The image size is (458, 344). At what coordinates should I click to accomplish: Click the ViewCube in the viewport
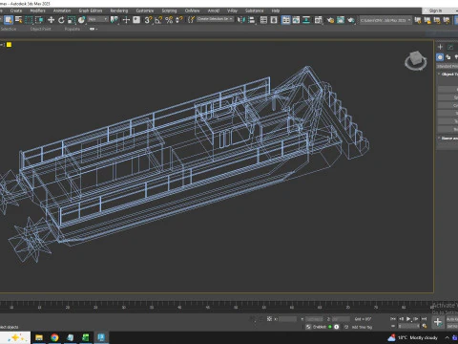point(416,60)
